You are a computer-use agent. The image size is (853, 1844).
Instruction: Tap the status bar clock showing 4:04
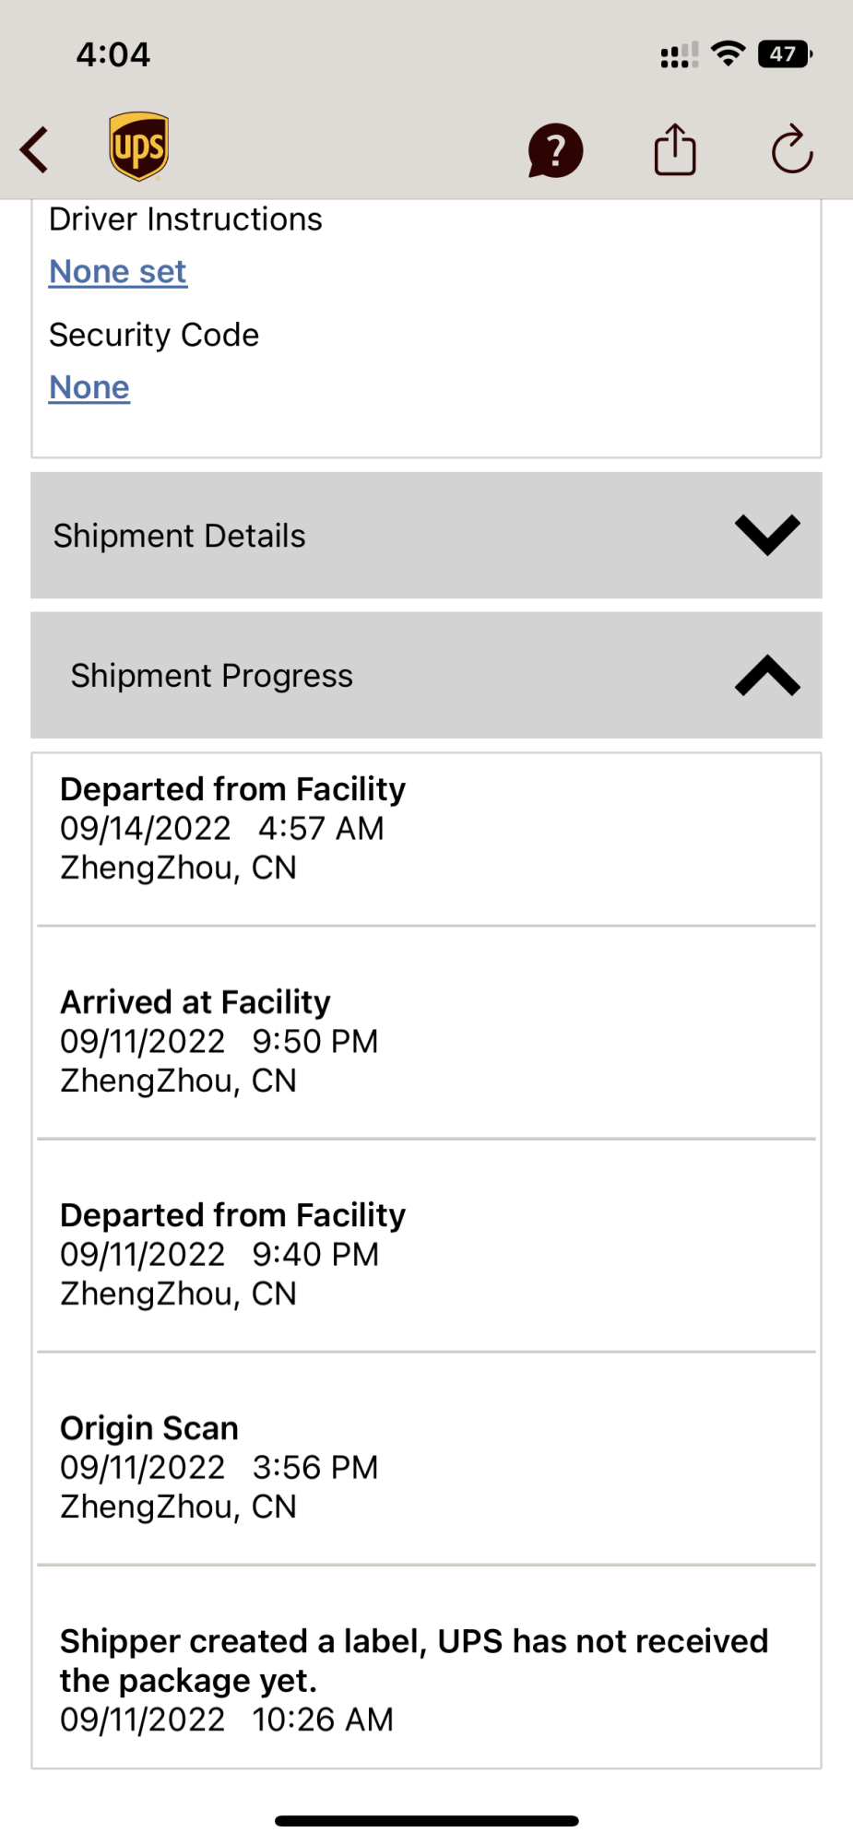[113, 54]
